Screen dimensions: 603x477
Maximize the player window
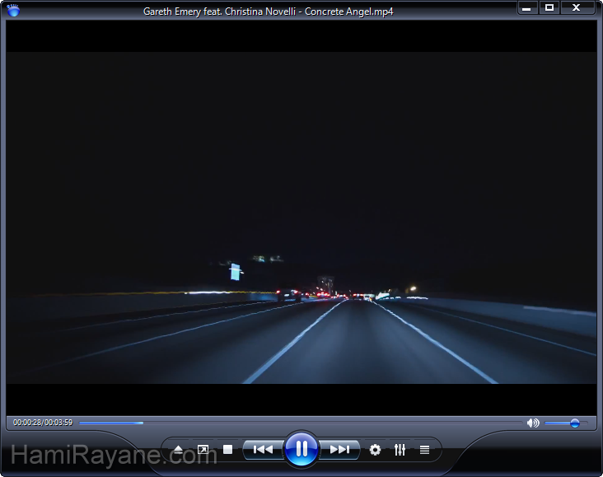pos(549,7)
